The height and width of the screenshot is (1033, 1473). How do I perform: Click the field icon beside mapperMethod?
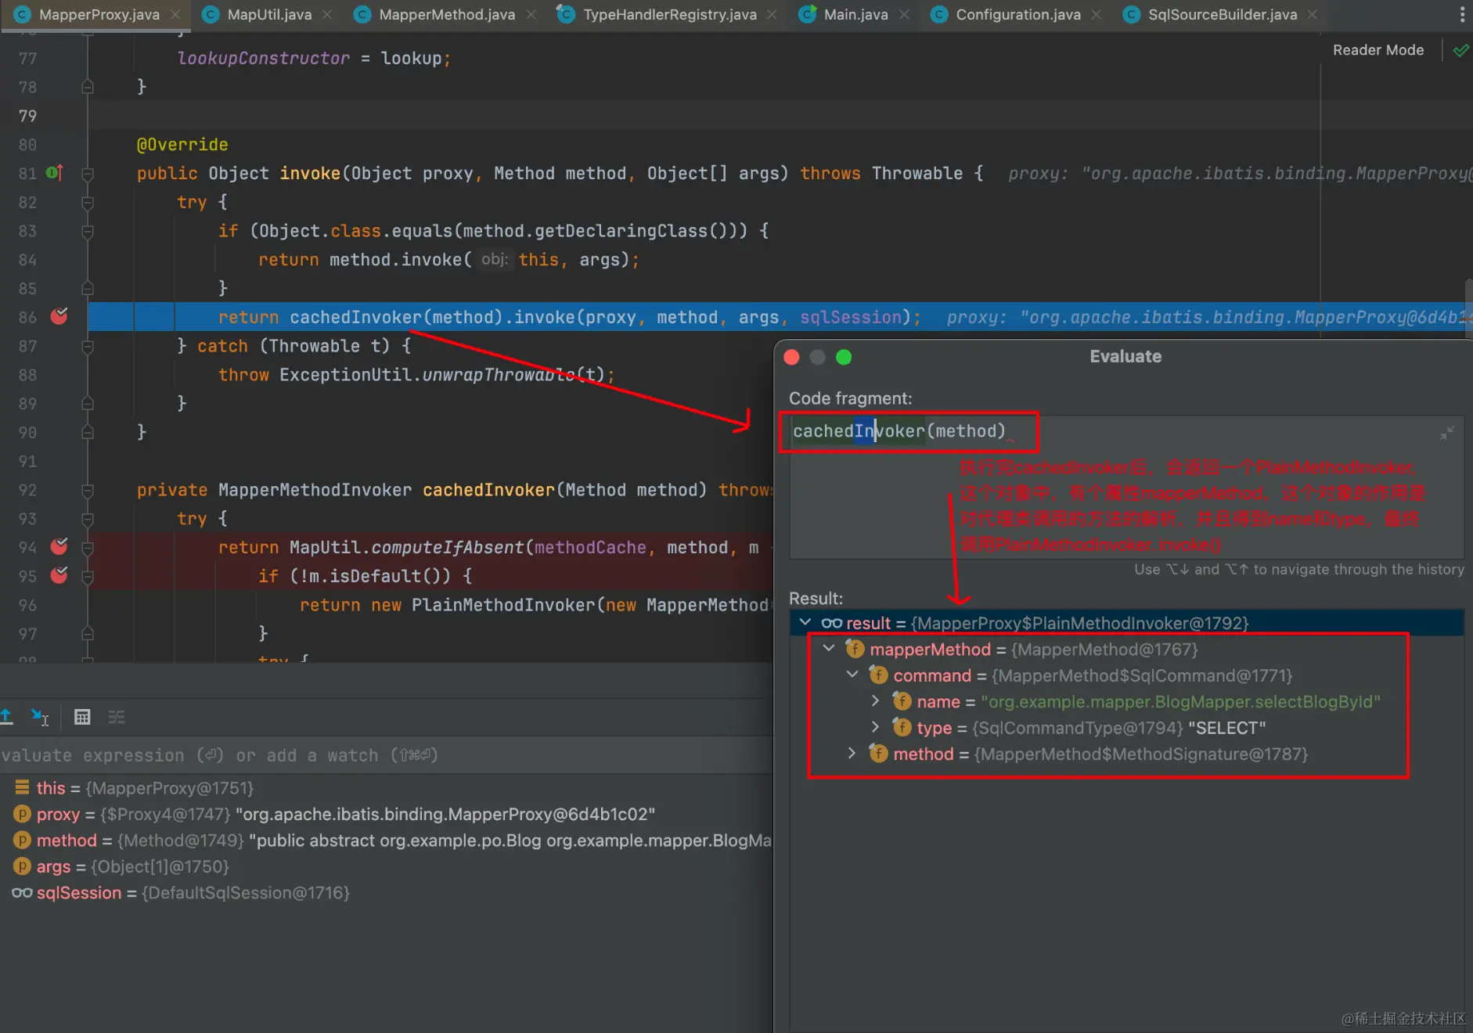855,649
